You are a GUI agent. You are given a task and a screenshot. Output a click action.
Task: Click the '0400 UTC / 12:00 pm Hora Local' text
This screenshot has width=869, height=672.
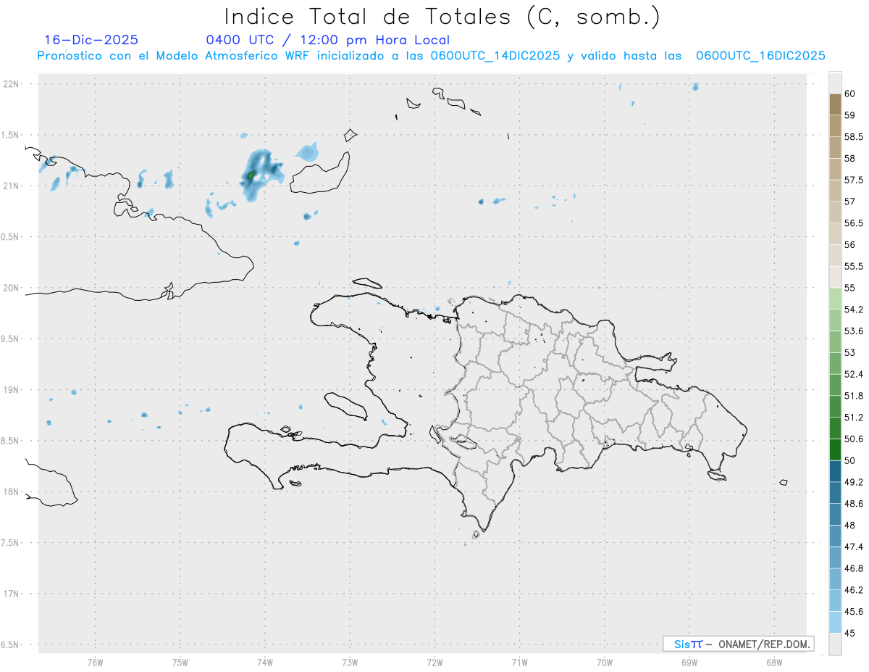[x=328, y=41]
